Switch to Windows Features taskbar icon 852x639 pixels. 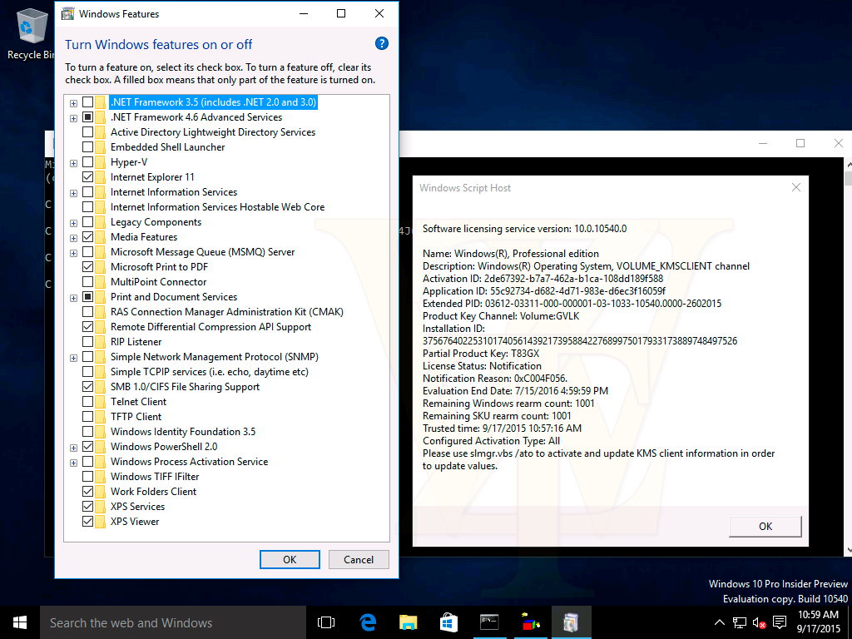point(571,622)
